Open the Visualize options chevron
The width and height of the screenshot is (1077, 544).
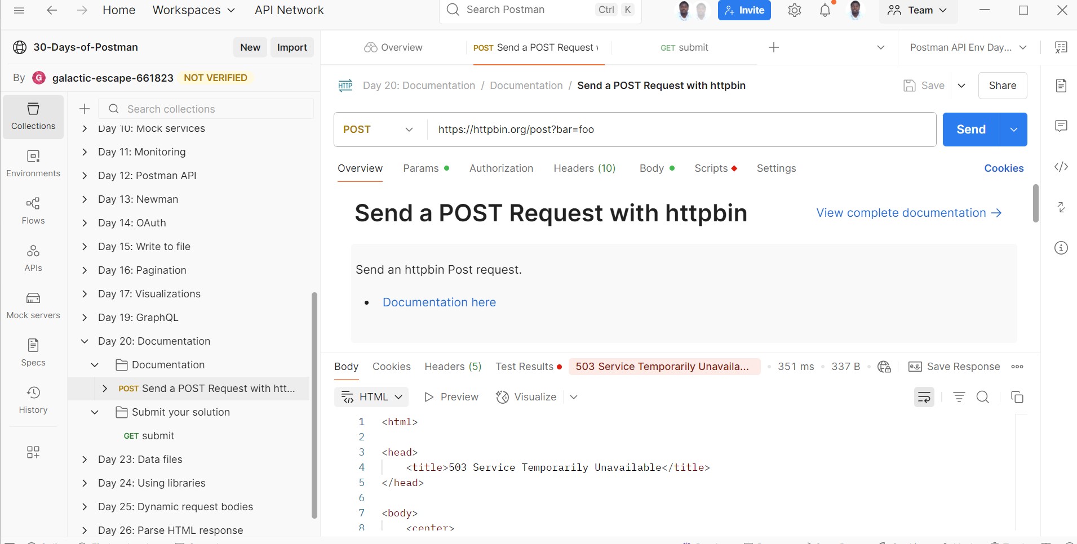click(x=574, y=397)
